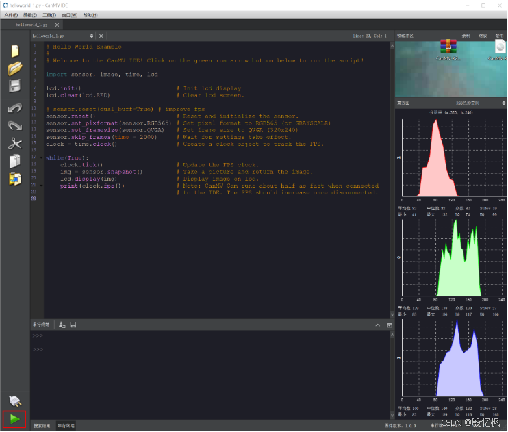
Task: Click the 固件版本 1.0.0 status text
Action: pos(400,426)
